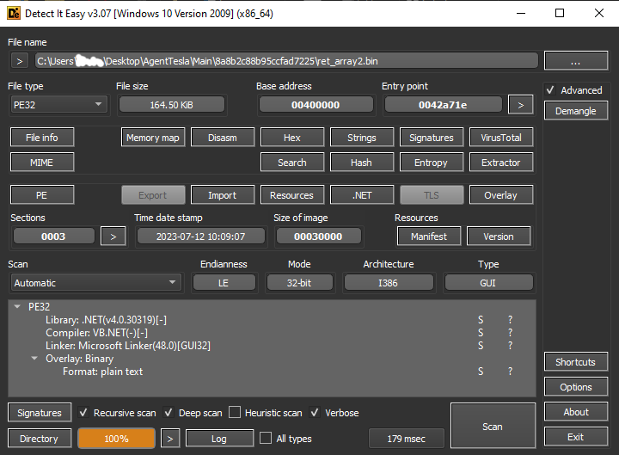Uncheck the Advanced checkbox
619x455 pixels.
coord(551,90)
